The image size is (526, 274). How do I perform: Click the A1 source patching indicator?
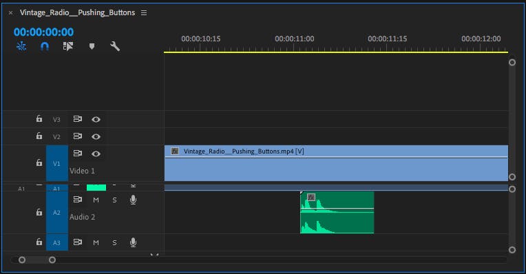pos(21,189)
